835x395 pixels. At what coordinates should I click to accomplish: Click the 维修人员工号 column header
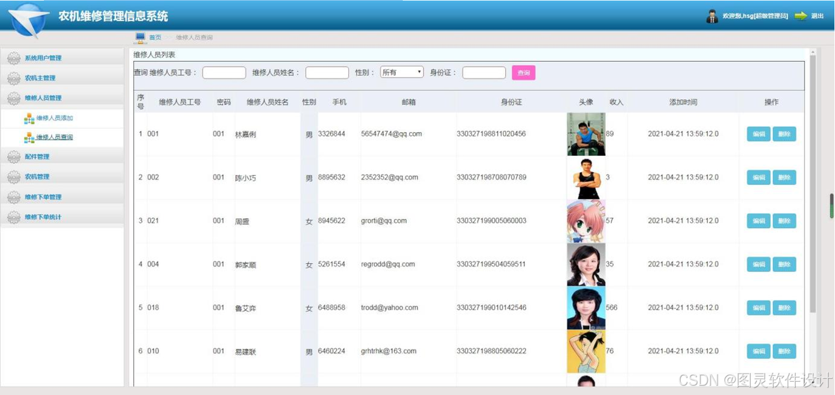point(180,102)
